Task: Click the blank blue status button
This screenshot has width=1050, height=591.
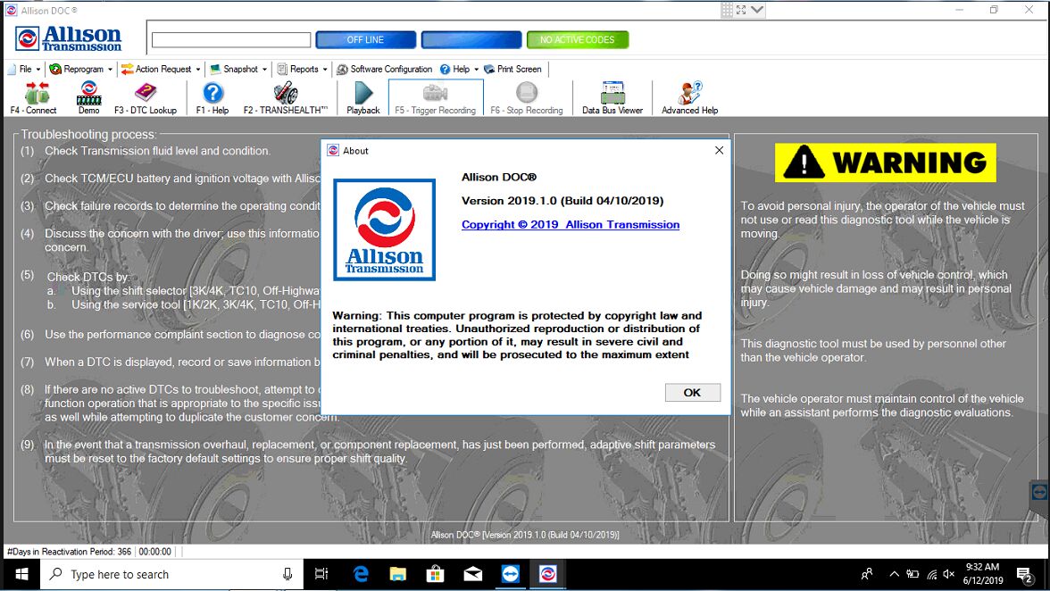Action: point(471,40)
